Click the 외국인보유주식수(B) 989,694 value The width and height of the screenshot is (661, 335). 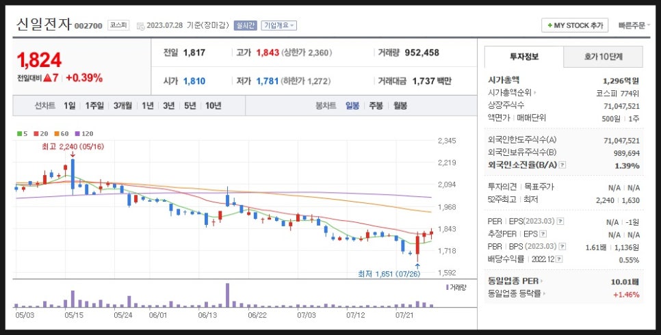point(627,153)
